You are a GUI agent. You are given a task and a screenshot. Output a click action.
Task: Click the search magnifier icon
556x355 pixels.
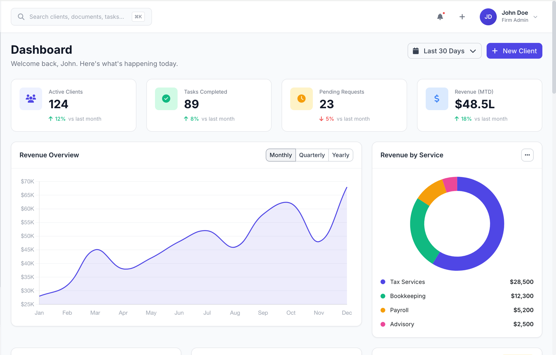21,16
